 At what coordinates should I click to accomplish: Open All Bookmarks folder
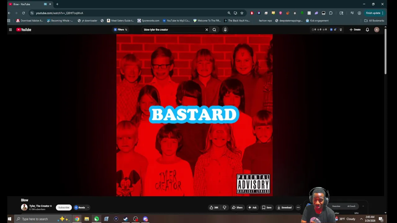374,21
